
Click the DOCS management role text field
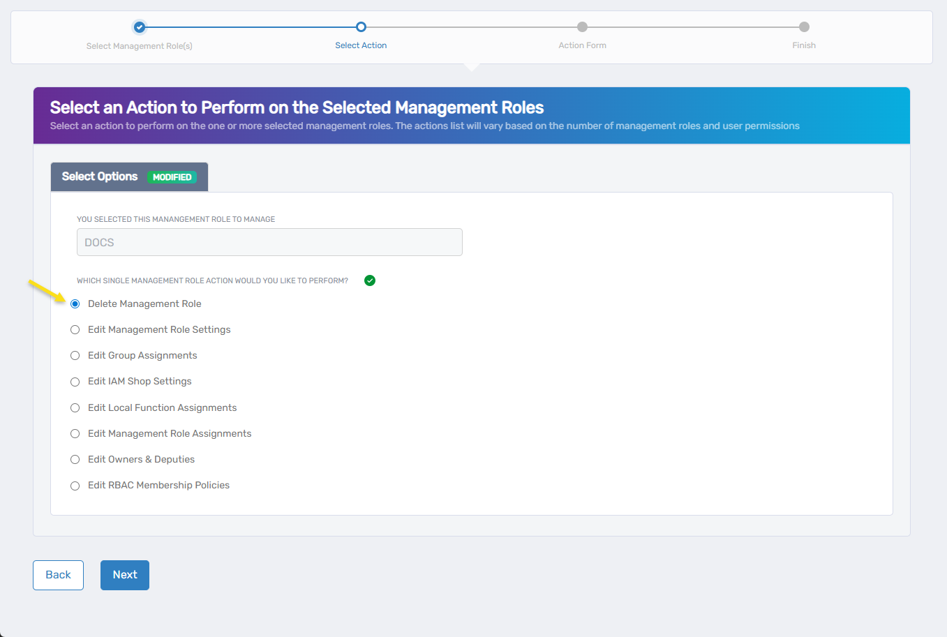pos(269,241)
